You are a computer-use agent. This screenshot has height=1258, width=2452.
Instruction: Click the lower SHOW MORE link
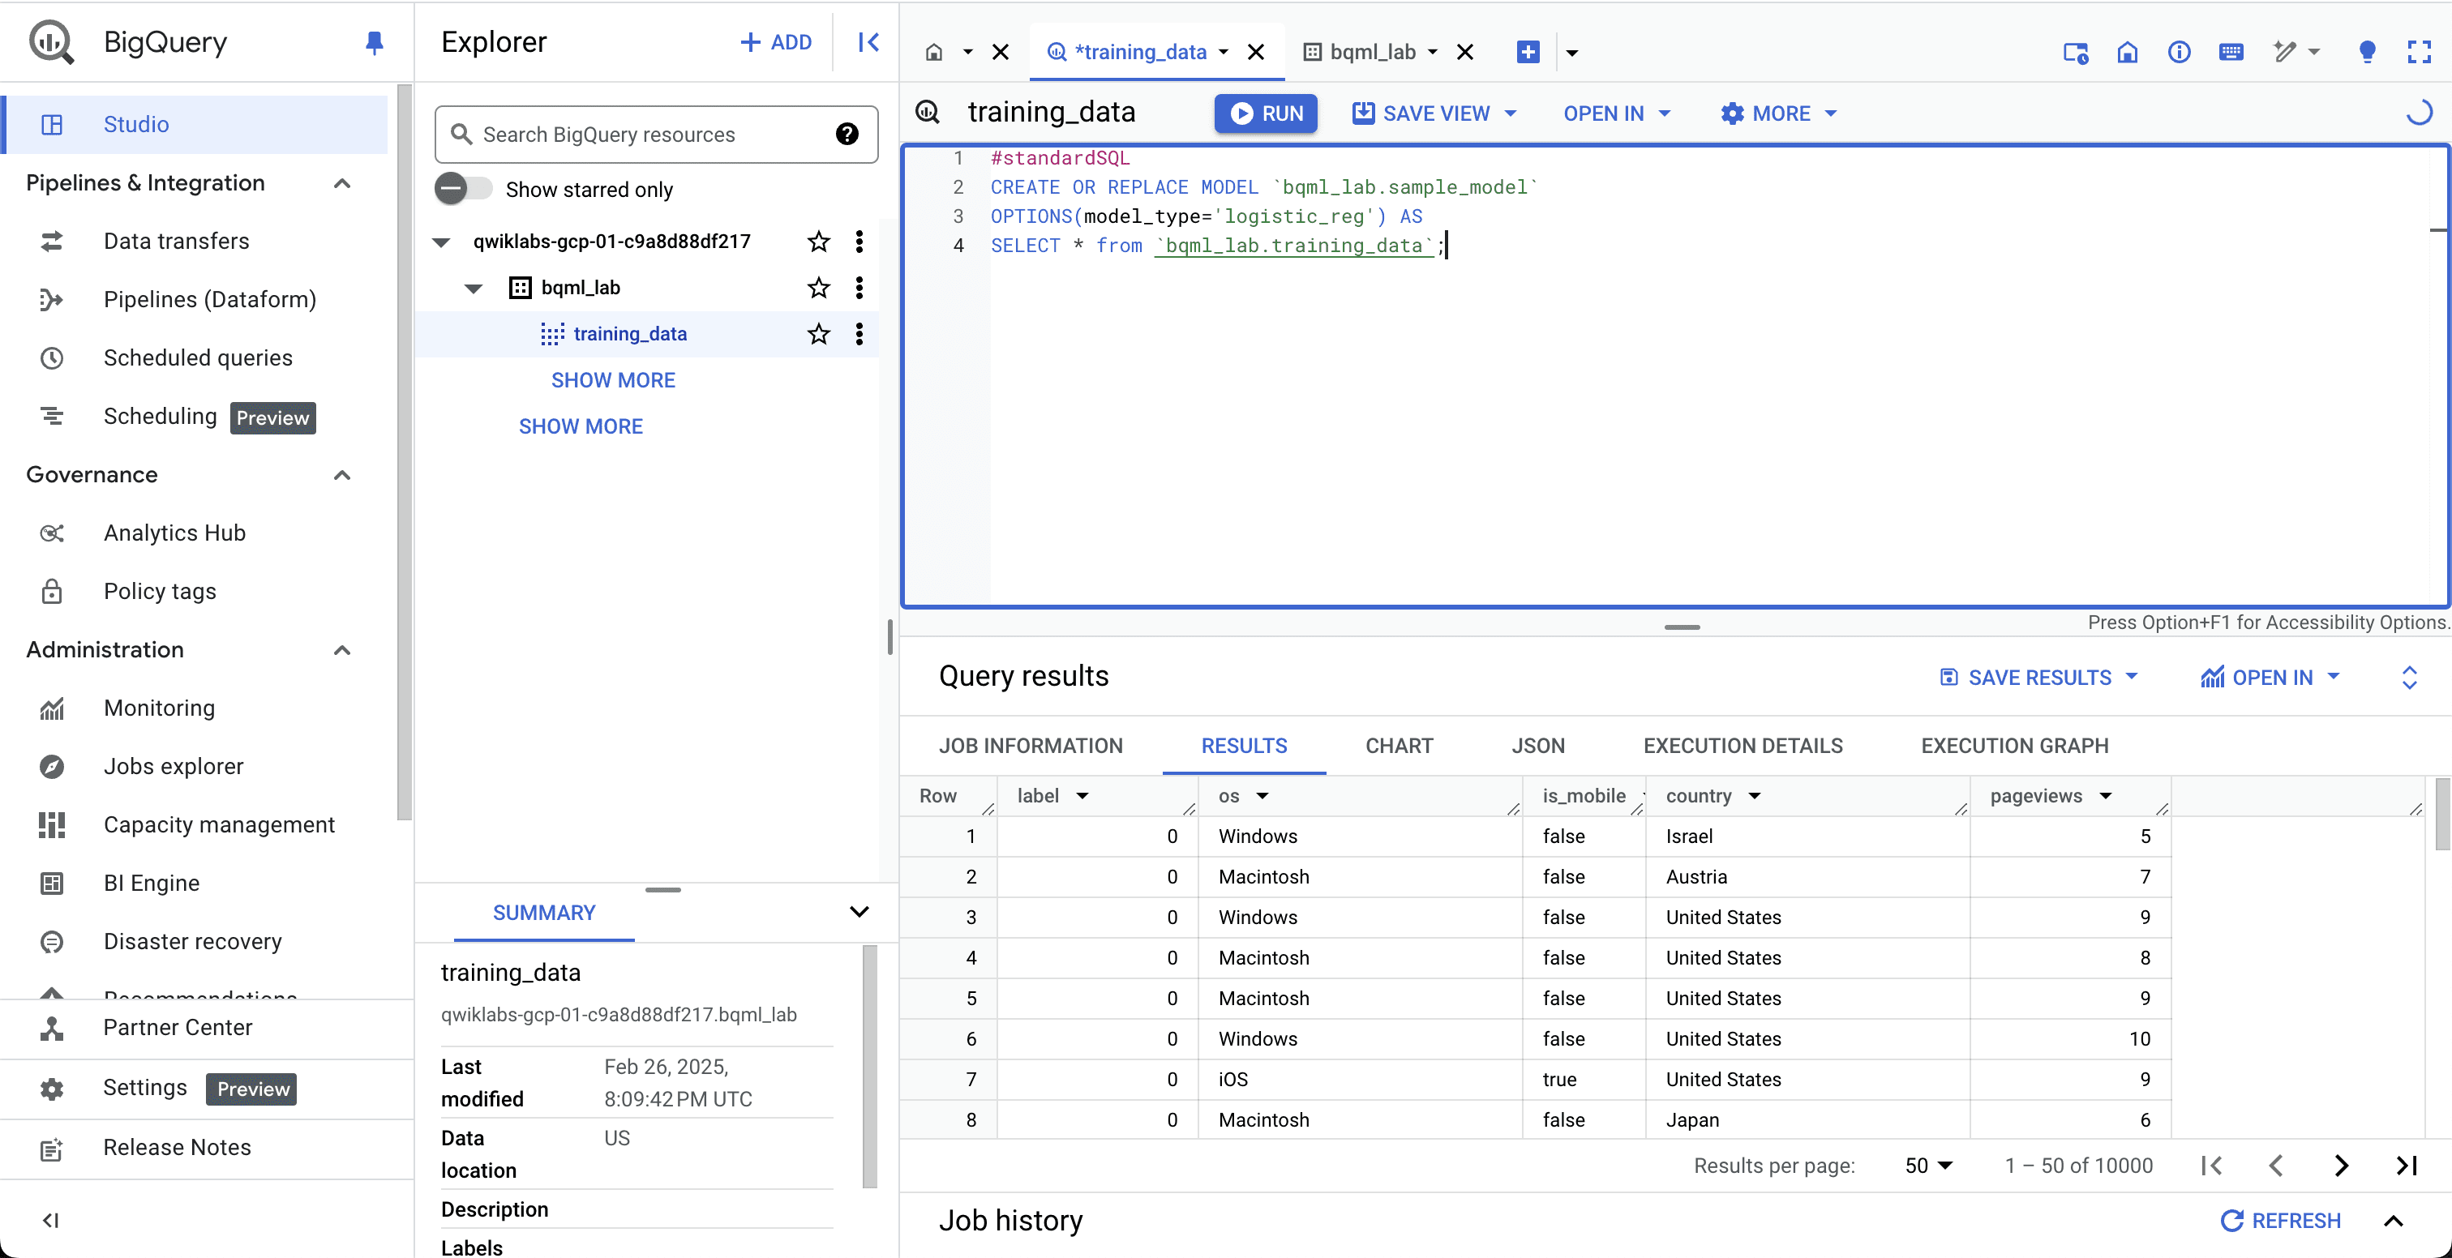581,427
